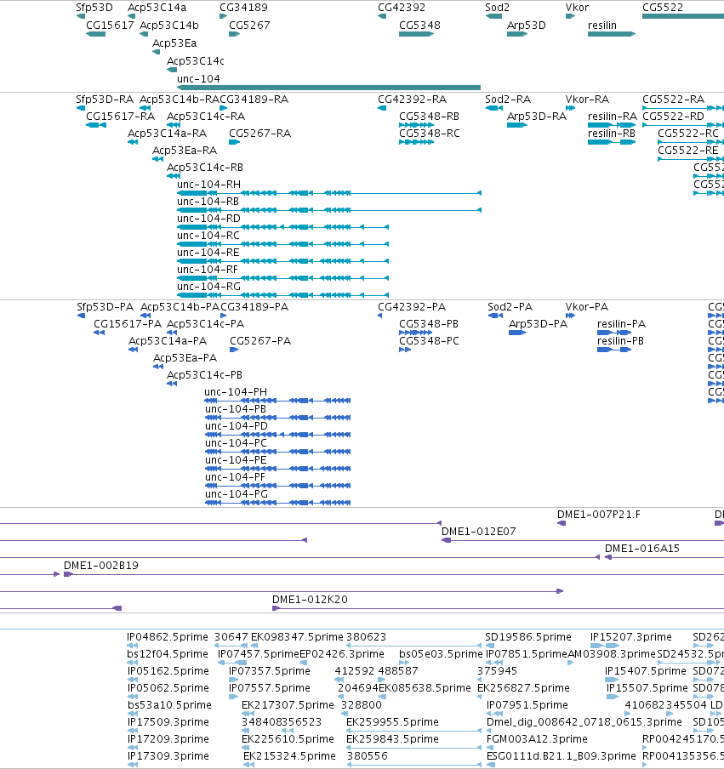724x769 pixels.
Task: Open the CG5348 gene bar
Action: pyautogui.click(x=416, y=34)
